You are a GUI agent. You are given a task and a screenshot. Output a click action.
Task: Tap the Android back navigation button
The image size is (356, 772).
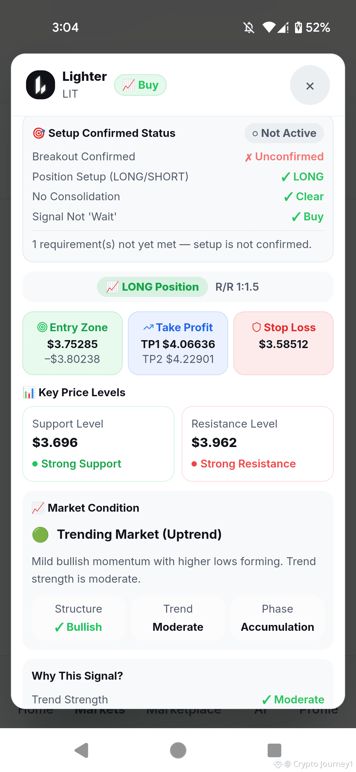(x=82, y=750)
